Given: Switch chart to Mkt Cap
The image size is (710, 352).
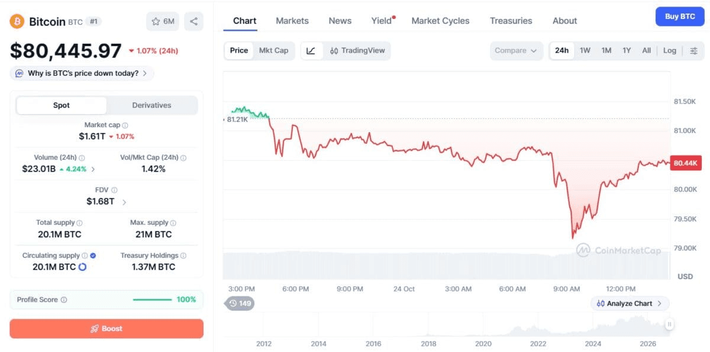Looking at the screenshot, I should point(274,51).
